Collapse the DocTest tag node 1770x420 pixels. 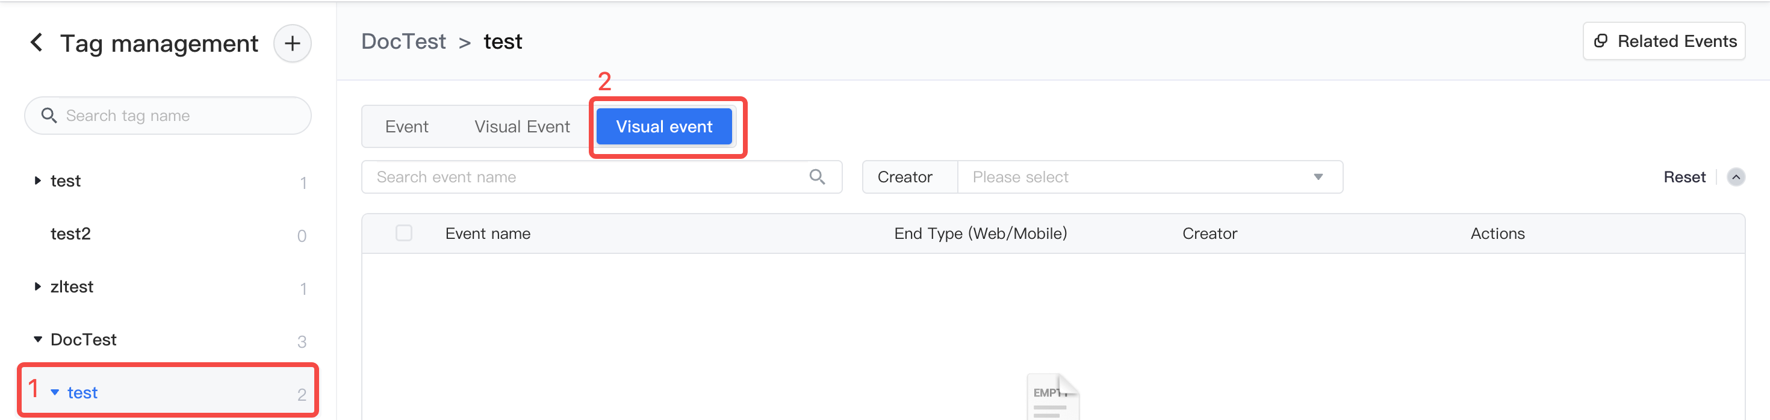click(x=38, y=339)
